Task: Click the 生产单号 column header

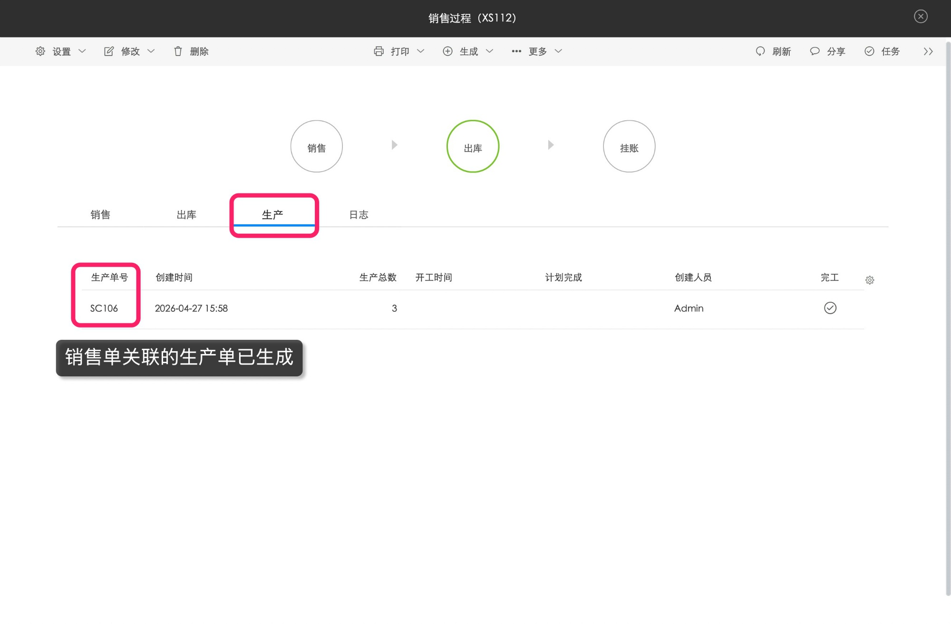Action: [109, 278]
